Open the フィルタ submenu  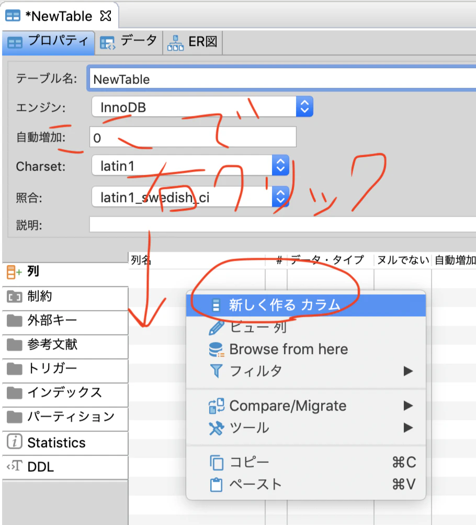tap(306, 371)
